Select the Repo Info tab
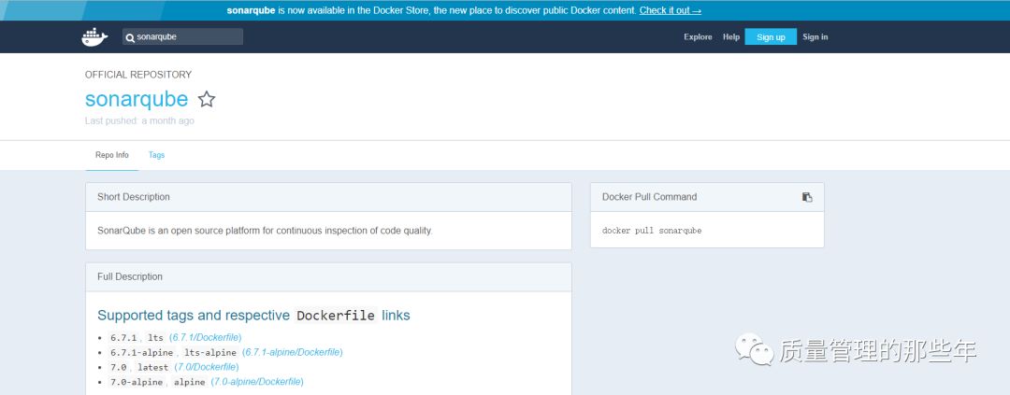This screenshot has height=395, width=1010. [x=112, y=155]
